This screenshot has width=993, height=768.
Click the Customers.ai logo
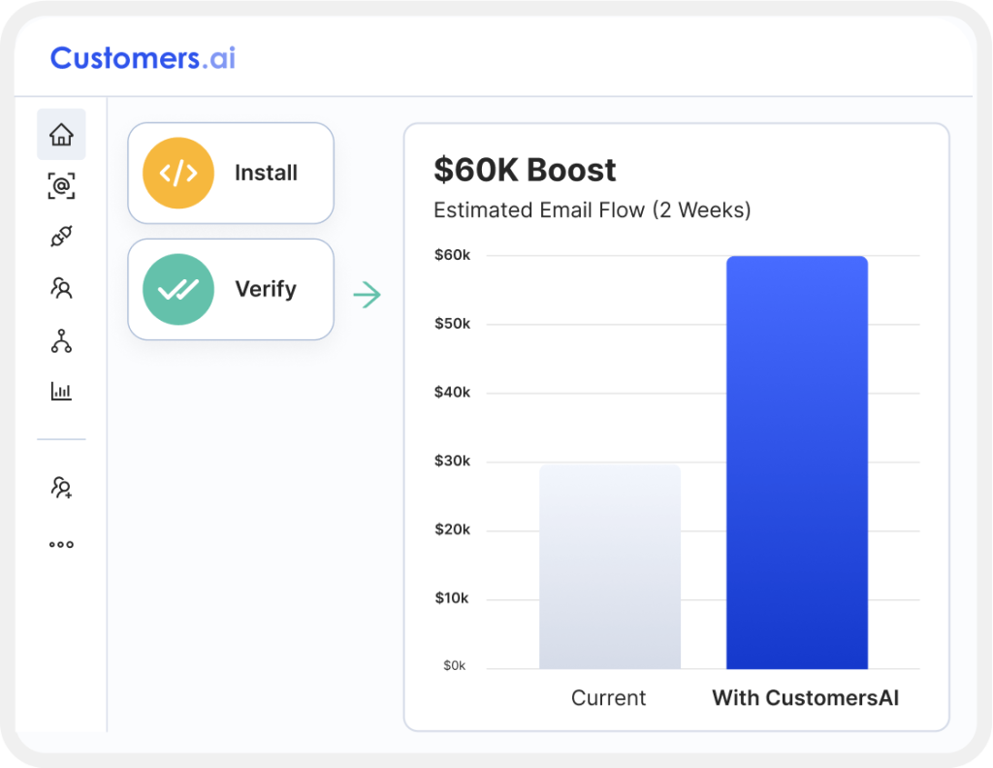[x=143, y=58]
